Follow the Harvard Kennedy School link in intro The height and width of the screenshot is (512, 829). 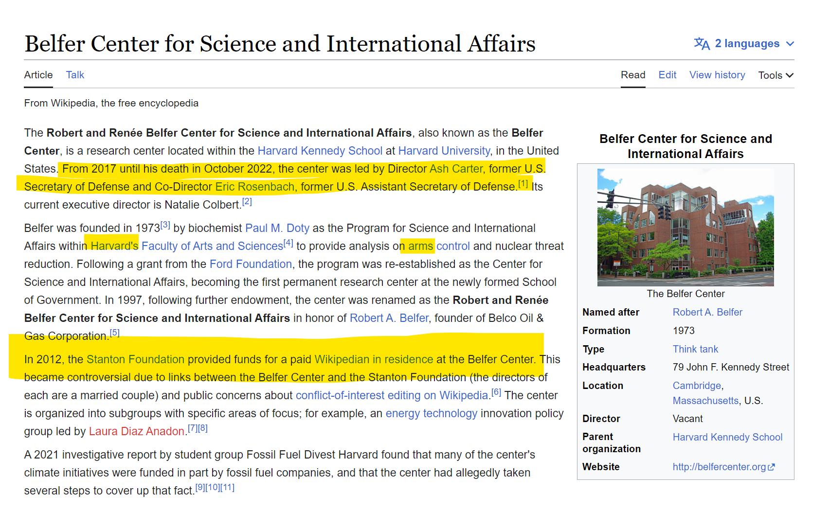point(320,151)
